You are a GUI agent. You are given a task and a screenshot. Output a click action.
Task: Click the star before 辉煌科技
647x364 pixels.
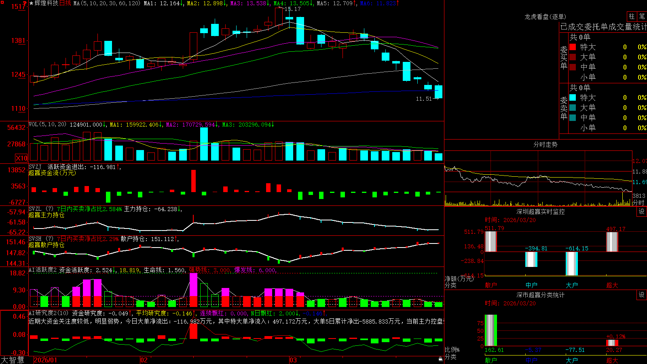pos(32,3)
